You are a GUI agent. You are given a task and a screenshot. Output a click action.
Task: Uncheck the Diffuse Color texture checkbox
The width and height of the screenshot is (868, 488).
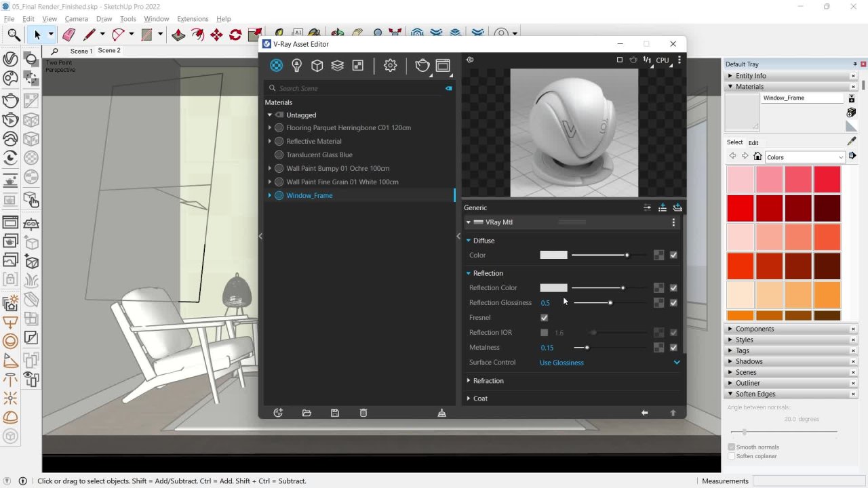[x=673, y=255]
